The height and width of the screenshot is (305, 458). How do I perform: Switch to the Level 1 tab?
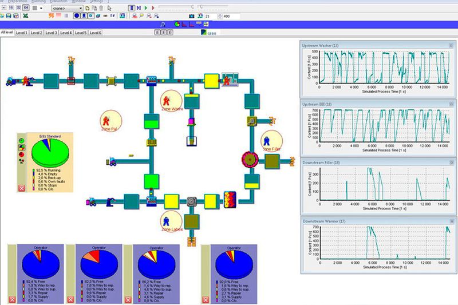(x=21, y=33)
